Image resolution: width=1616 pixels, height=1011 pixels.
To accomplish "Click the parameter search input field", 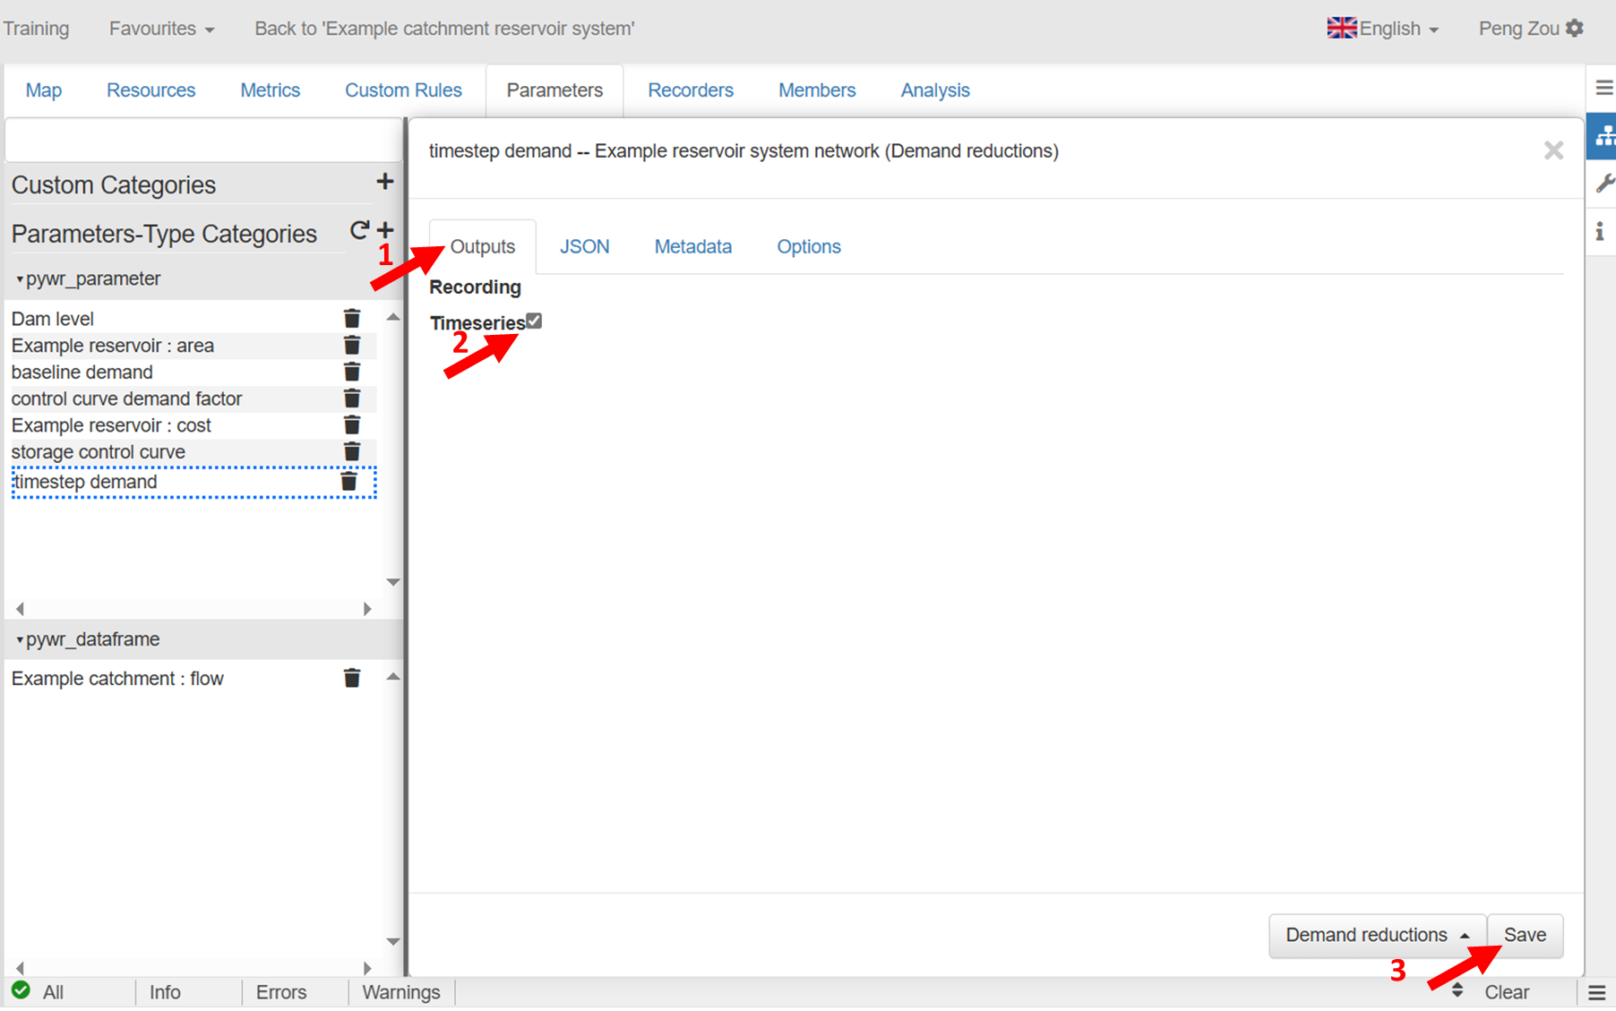I will (x=203, y=141).
